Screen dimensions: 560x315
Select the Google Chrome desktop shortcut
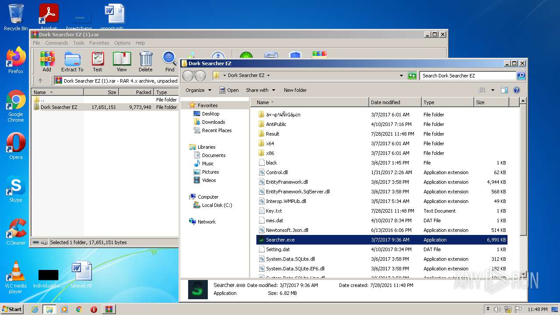16,106
